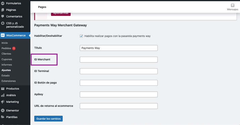
Task: Uncheck the Habilitar/Deshabilitar payments checkbox
Action: tap(81, 36)
